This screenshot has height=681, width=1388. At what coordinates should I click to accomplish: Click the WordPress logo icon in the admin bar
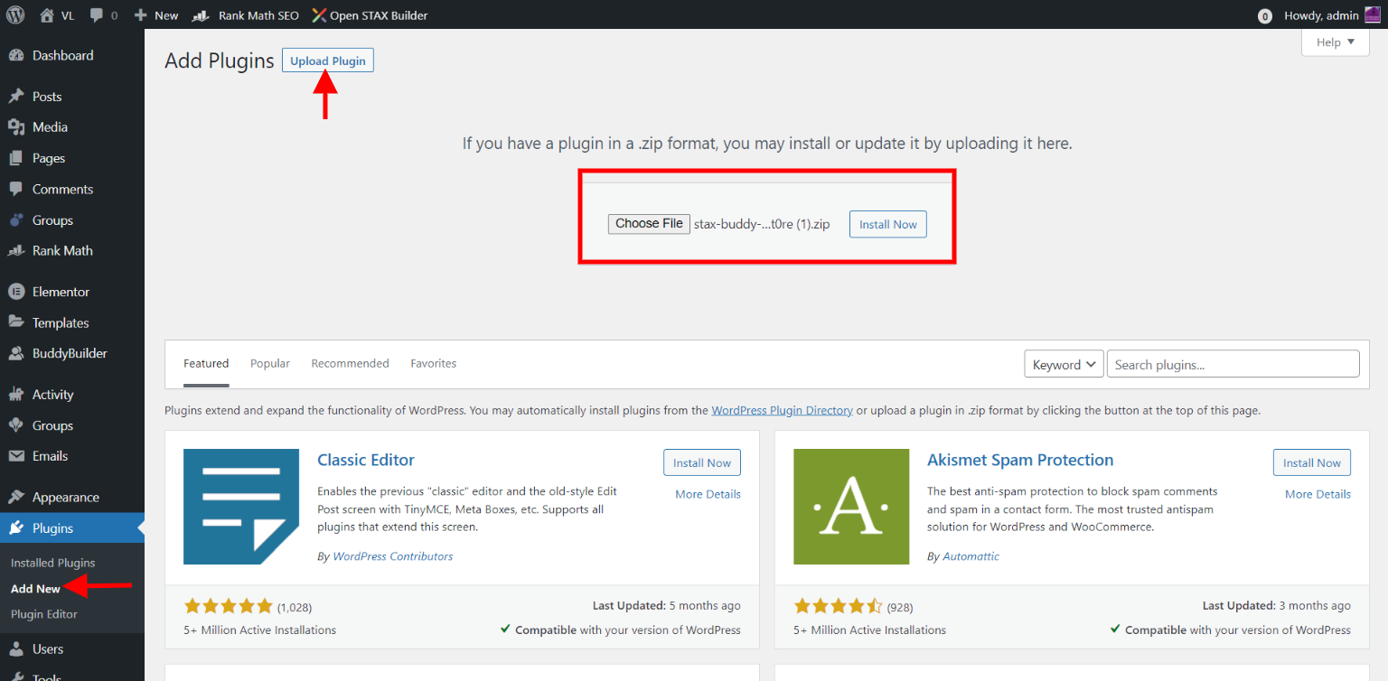15,14
